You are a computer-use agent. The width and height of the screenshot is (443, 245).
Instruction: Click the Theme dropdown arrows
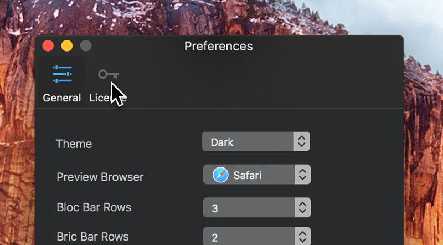(x=302, y=141)
